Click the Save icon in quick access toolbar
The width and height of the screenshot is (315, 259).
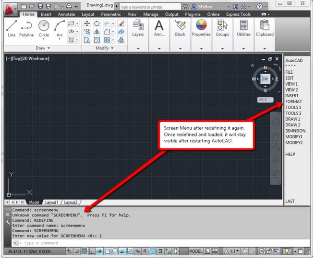point(40,6)
